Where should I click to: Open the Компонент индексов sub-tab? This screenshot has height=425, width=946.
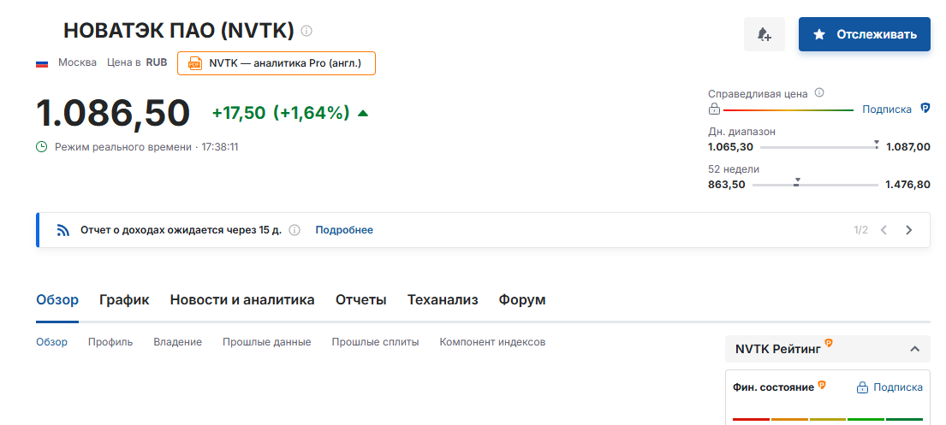point(492,342)
